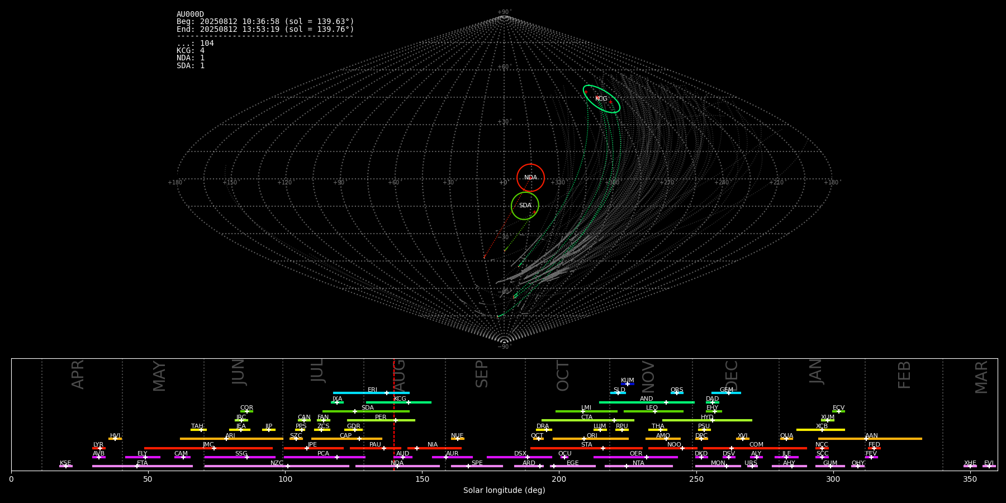The width and height of the screenshot is (1006, 503).
Task: Click the EVI label at timeline end
Action: (x=989, y=463)
